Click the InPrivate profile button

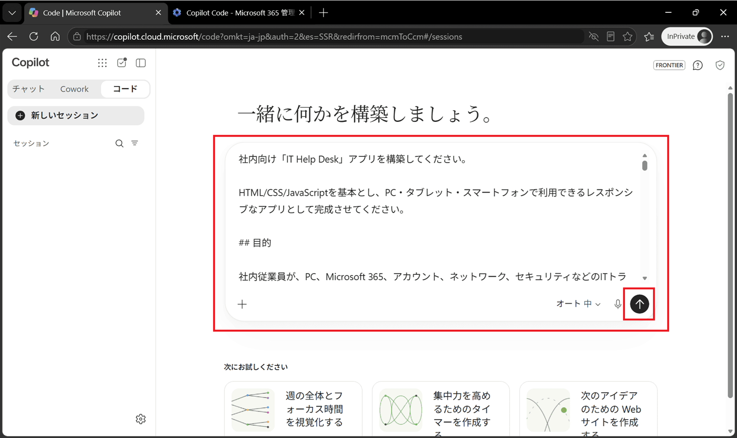click(687, 36)
